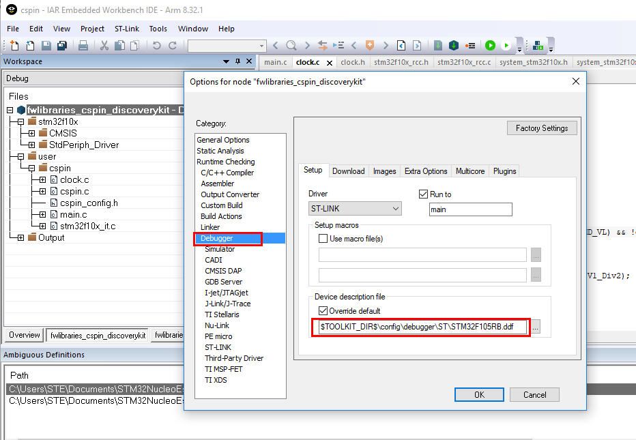Select General Options category
636x440 pixels.
coord(223,139)
